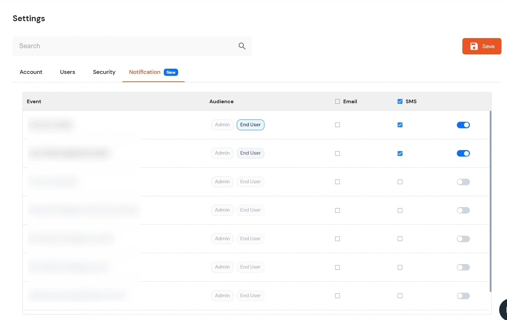Tick SMS box in seventh event row
507x320 pixels.
tap(400, 296)
